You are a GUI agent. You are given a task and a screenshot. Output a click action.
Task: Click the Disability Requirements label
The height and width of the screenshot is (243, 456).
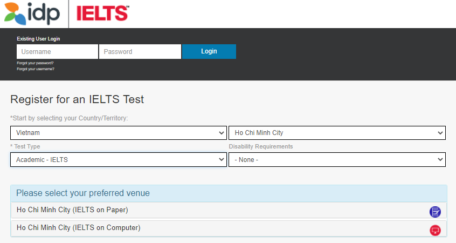(x=261, y=146)
